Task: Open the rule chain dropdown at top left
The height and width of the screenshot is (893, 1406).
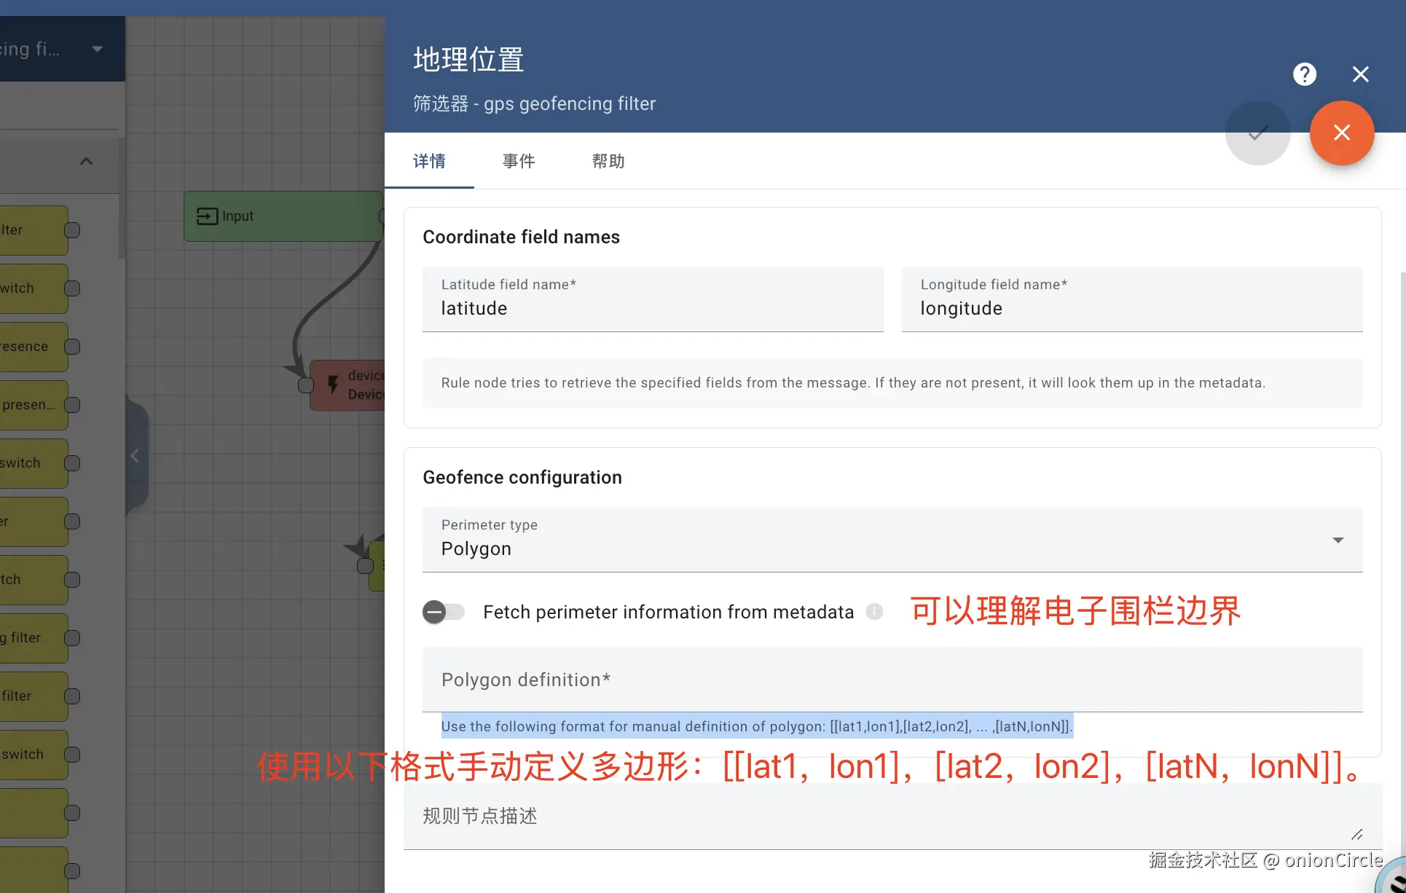Action: pyautogui.click(x=97, y=49)
